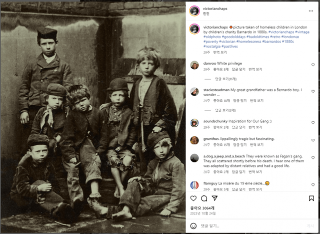The image size is (320, 234).
Task: Like grunthus's comment with heart
Action: click(313, 140)
